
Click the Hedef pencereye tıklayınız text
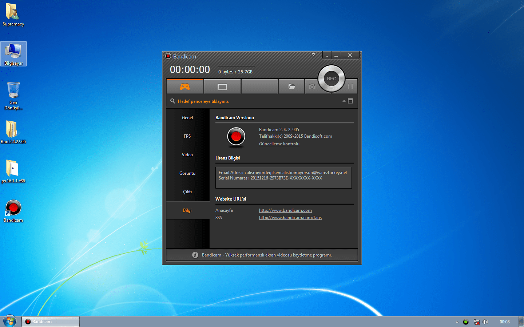[x=204, y=101]
